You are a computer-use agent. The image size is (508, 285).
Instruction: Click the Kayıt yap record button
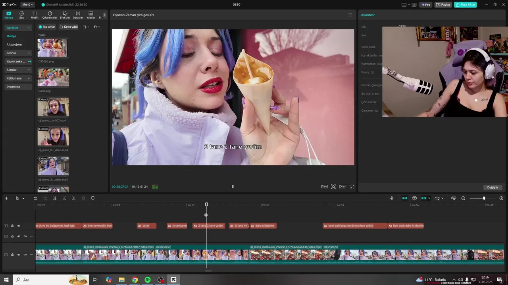click(x=69, y=27)
